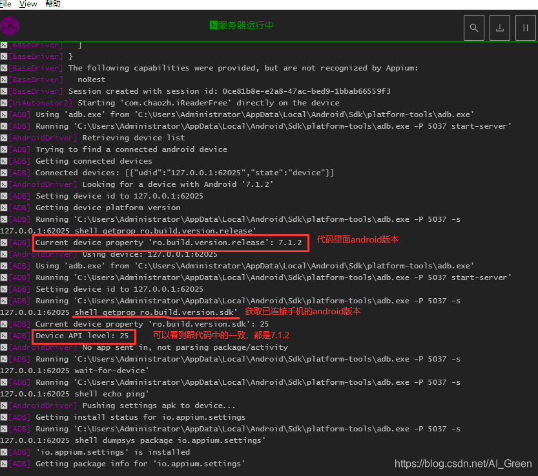The image size is (538, 476).
Task: Open the View menu
Action: pos(28,4)
